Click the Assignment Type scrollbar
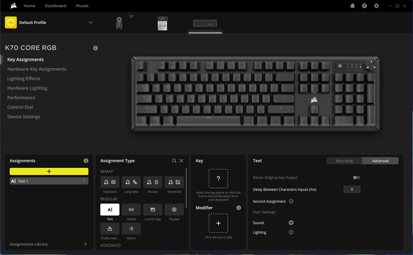The height and width of the screenshot is (255, 413). click(186, 188)
